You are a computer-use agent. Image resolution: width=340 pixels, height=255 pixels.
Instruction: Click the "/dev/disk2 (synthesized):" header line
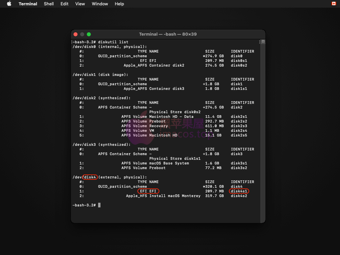click(101, 98)
